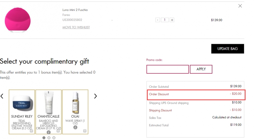Click the Luna Mini 2 quantity field

click(165, 20)
